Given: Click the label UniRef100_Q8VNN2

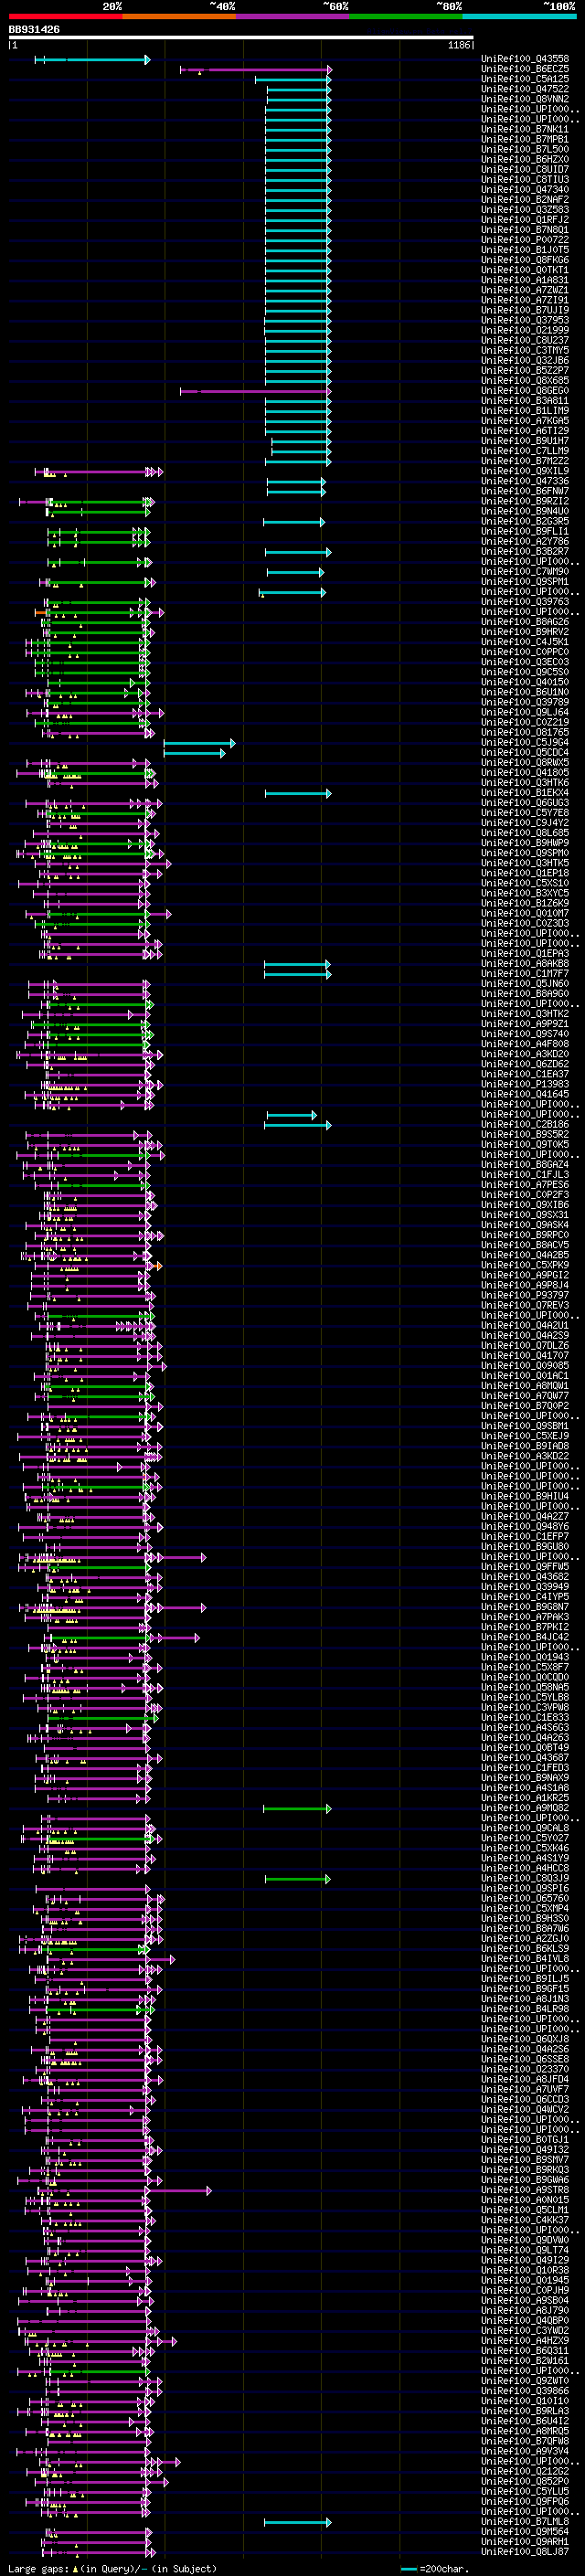Looking at the screenshot, I should (525, 100).
